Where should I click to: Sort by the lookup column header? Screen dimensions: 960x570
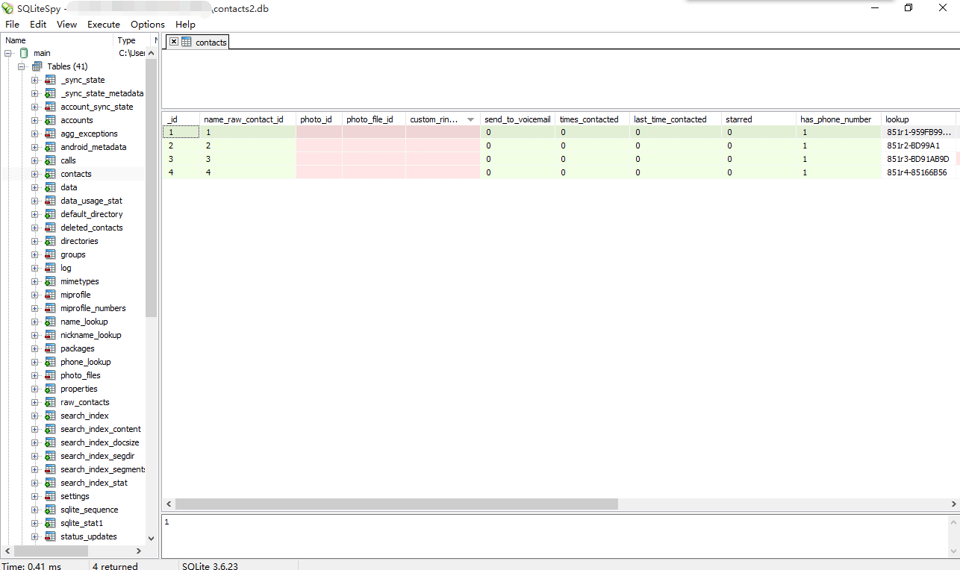point(919,119)
